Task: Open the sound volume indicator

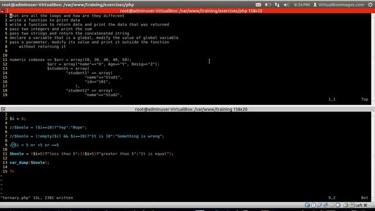Action: click(287, 5)
